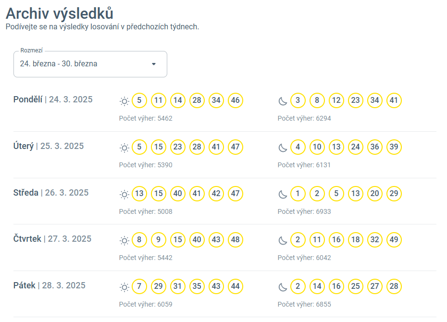Click the moon icon for Pondělí evening draw
This screenshot has width=447, height=322.
(283, 100)
